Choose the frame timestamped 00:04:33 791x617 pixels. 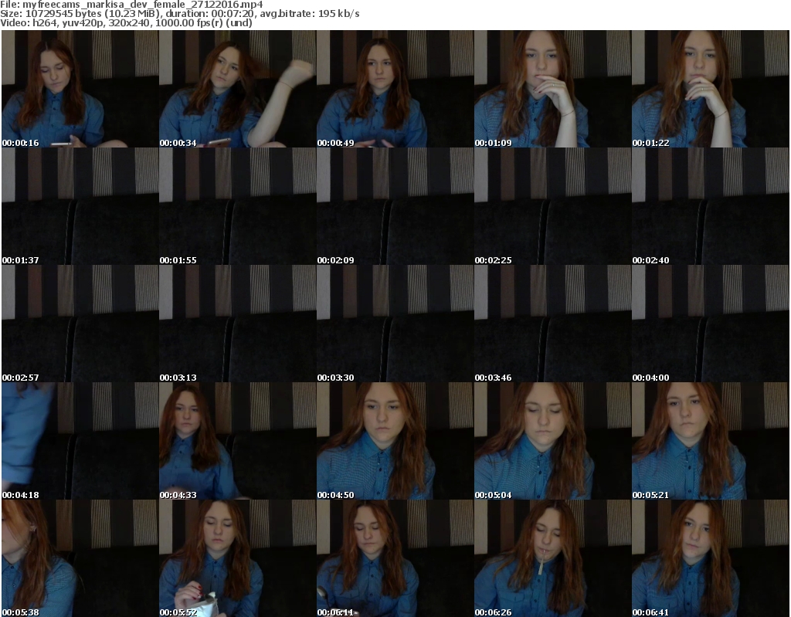[238, 441]
